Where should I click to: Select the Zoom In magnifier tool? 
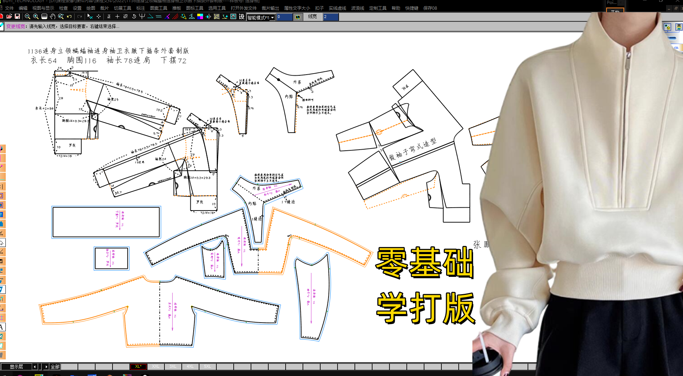coord(35,16)
